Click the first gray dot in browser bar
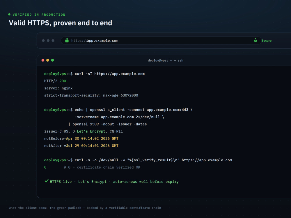291x218 pixels. pos(43,41)
